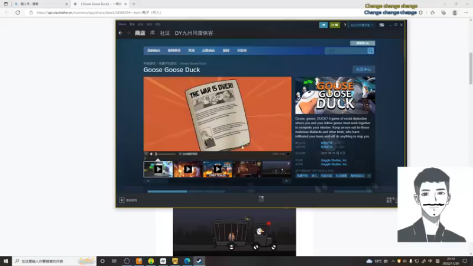Toggle the autoplay videos checkbox

pyautogui.click(x=180, y=154)
